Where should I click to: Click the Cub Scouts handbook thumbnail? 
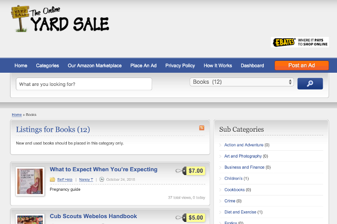pyautogui.click(x=30, y=219)
